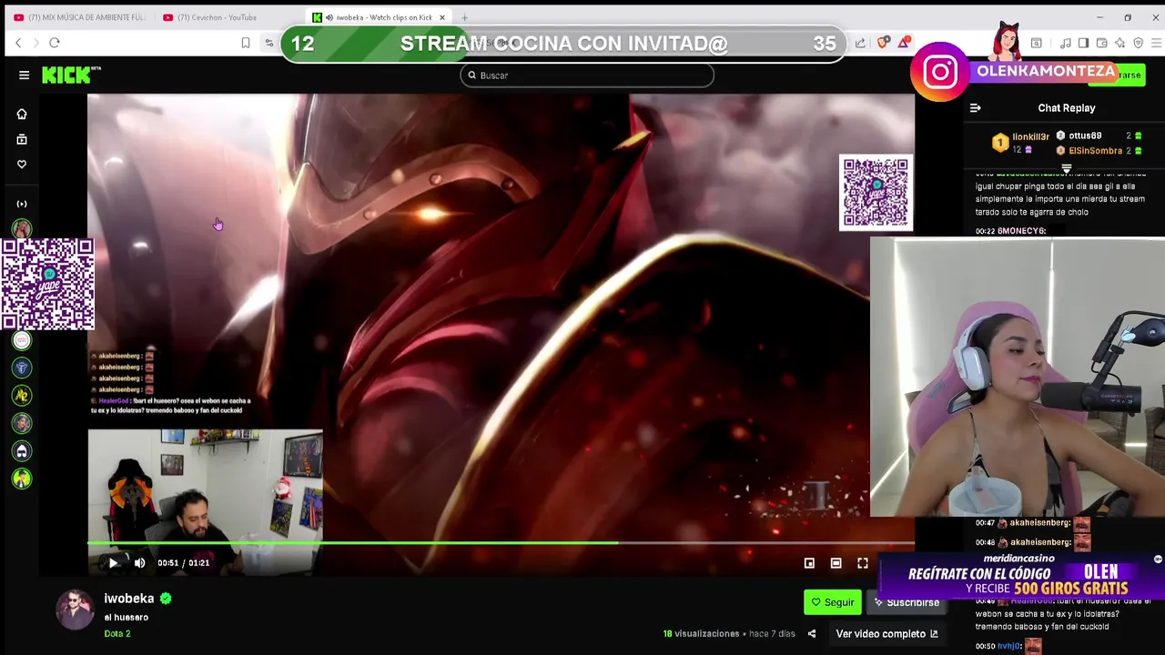Toggle mini player mode
The image size is (1165, 655).
tap(809, 563)
